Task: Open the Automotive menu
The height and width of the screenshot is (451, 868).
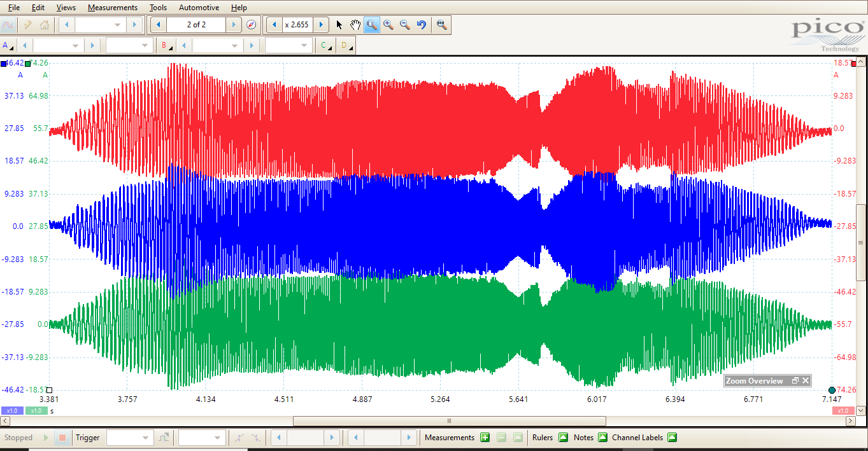Action: click(199, 8)
